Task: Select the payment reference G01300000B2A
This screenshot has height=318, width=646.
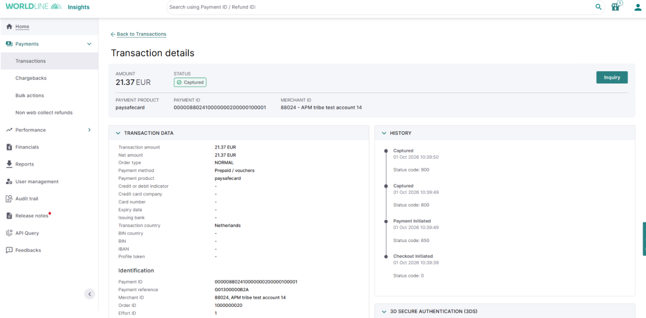Action: tap(231, 290)
